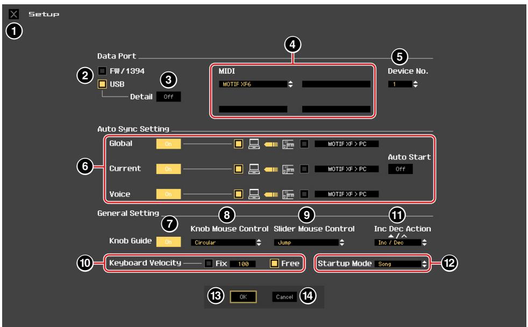Screen dimensions: 528x327
Task: Click the empty MIDI port field next to MOTIF XF6
Action: click(336, 84)
